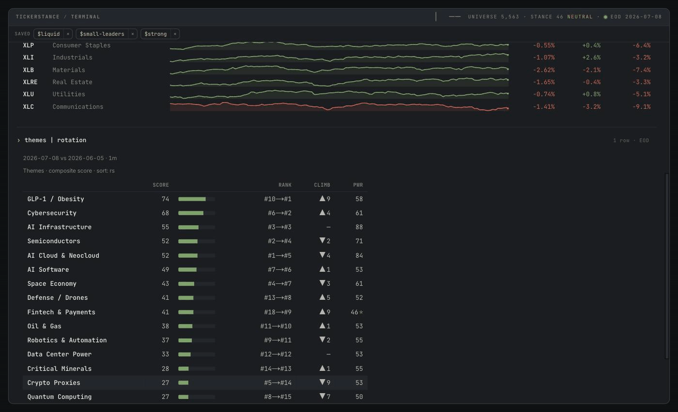Select the XLI Industrials sector row
The width and height of the screenshot is (678, 412).
pos(337,58)
